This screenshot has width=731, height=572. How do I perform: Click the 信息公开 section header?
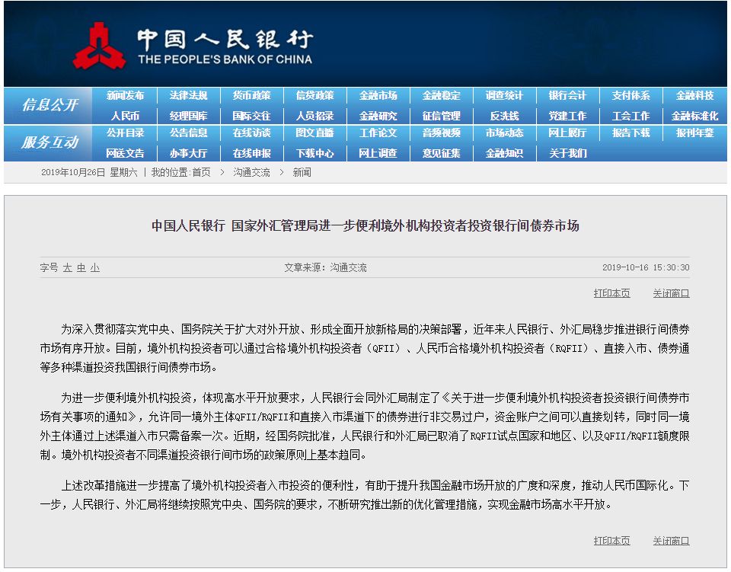50,105
